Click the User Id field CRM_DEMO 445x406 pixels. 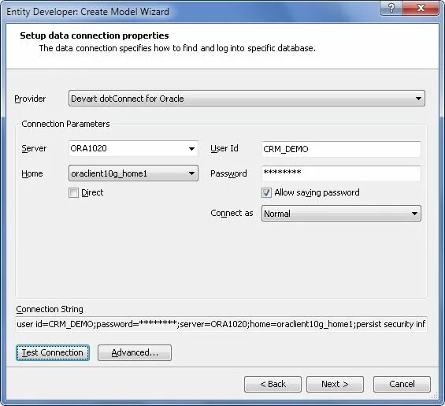click(341, 149)
